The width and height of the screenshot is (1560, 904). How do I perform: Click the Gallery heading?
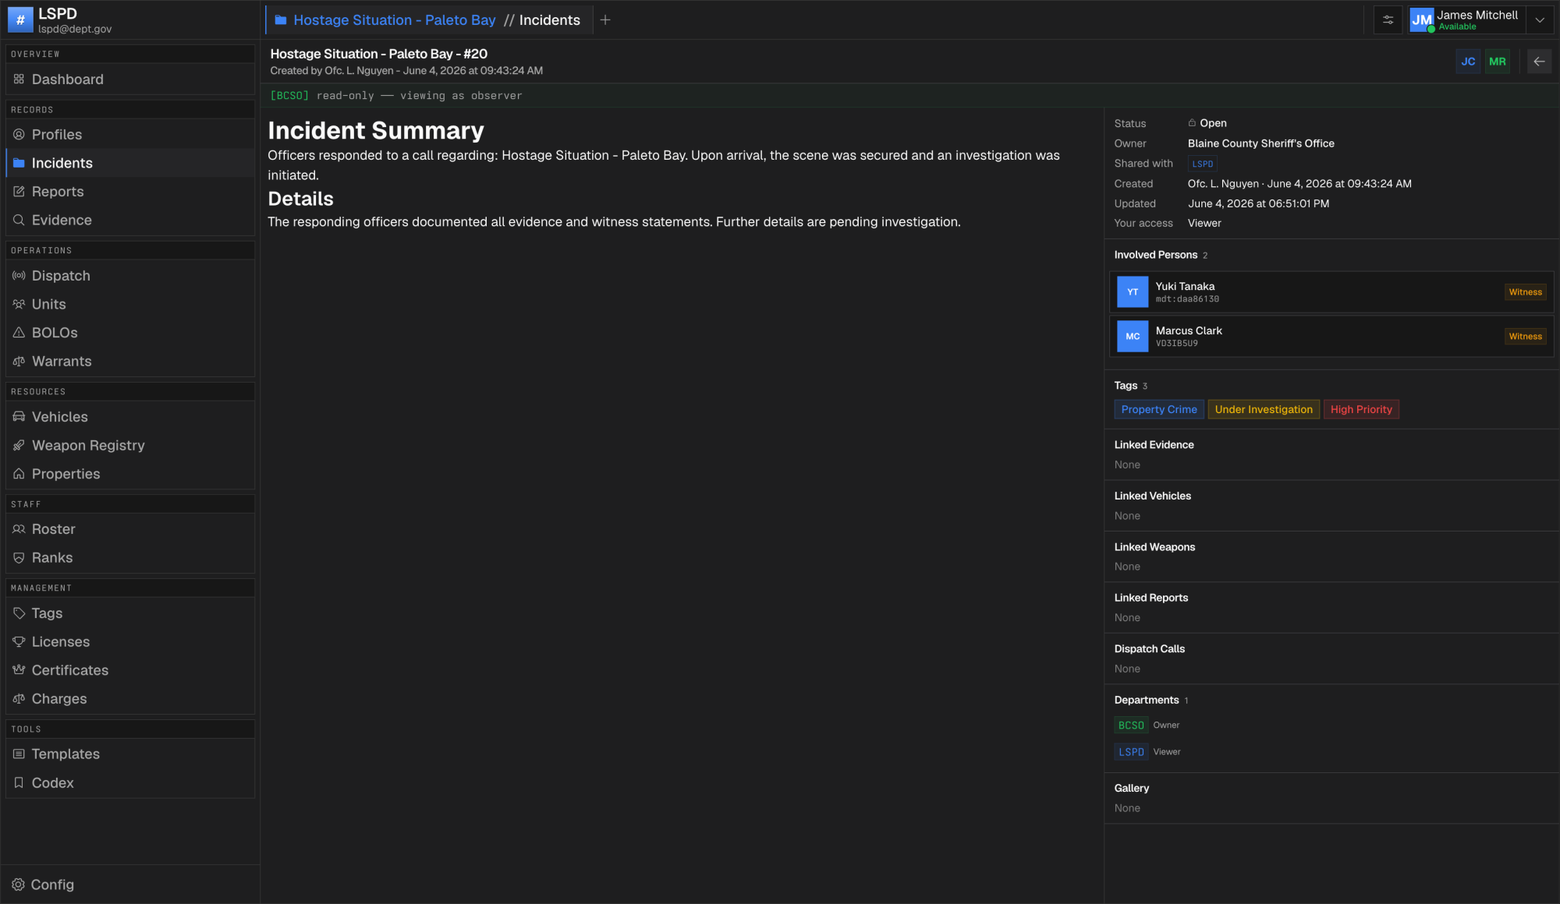click(x=1131, y=788)
